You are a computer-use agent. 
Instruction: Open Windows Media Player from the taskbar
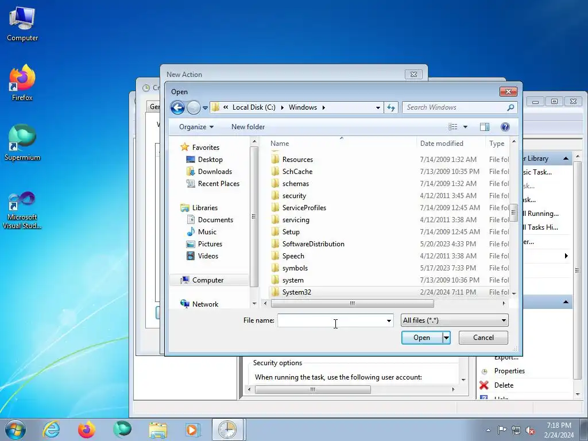point(193,430)
